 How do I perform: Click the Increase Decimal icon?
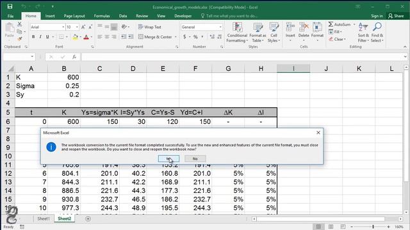pyautogui.click(x=212, y=37)
